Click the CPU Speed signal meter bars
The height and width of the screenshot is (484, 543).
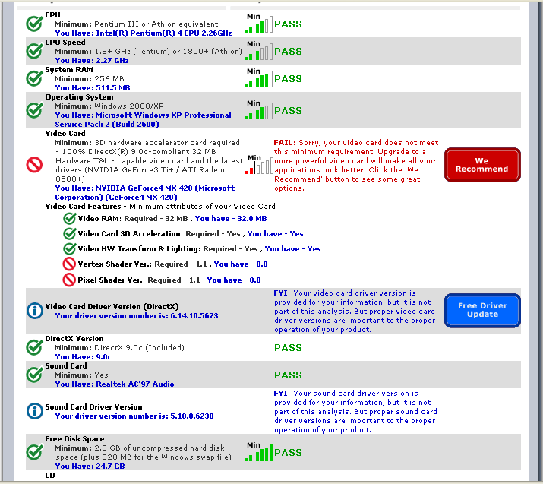coord(257,52)
